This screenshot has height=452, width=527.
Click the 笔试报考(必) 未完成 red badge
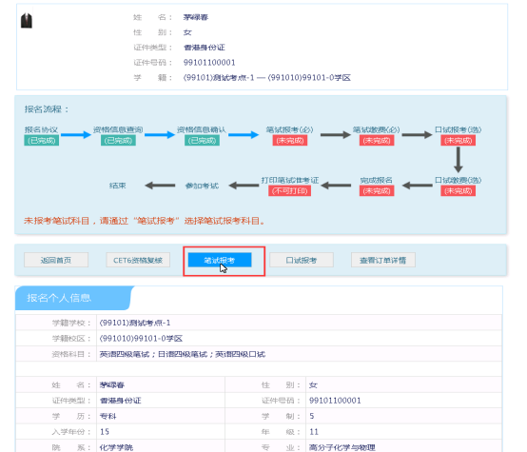point(290,140)
